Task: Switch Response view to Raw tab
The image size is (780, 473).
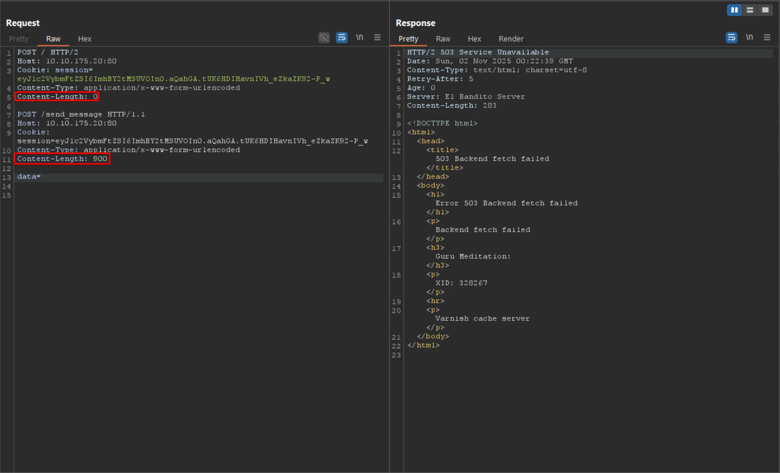Action: coord(443,39)
